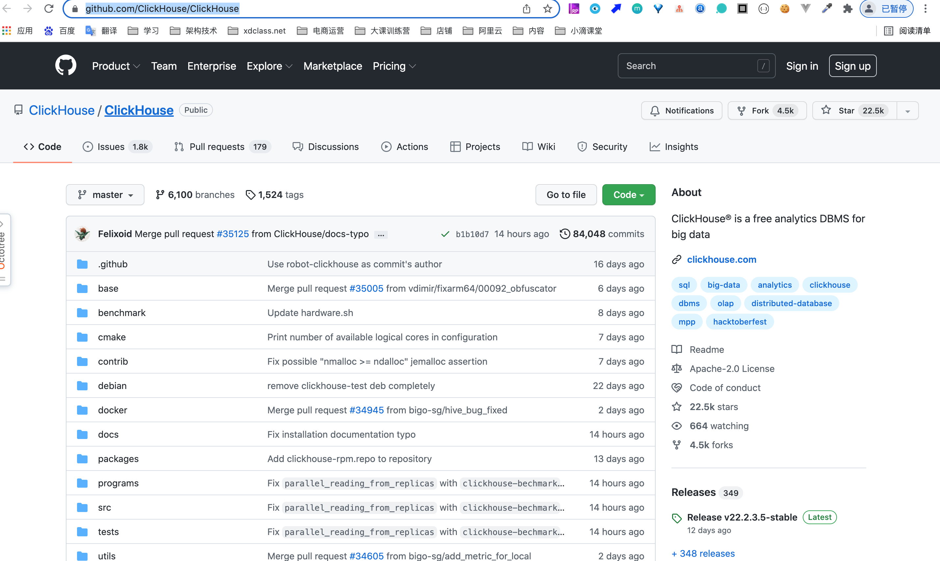Open the benchmark folder

tap(121, 313)
